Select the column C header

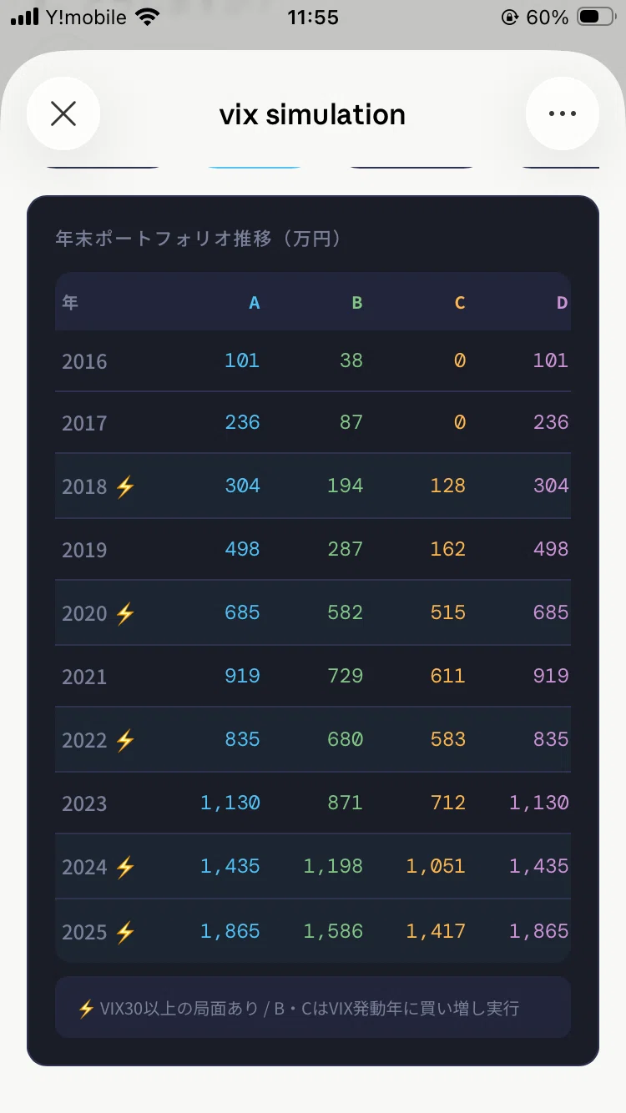click(x=460, y=303)
